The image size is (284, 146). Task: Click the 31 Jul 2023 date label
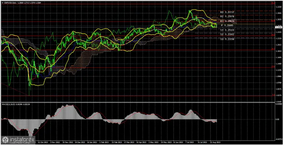[203, 143]
